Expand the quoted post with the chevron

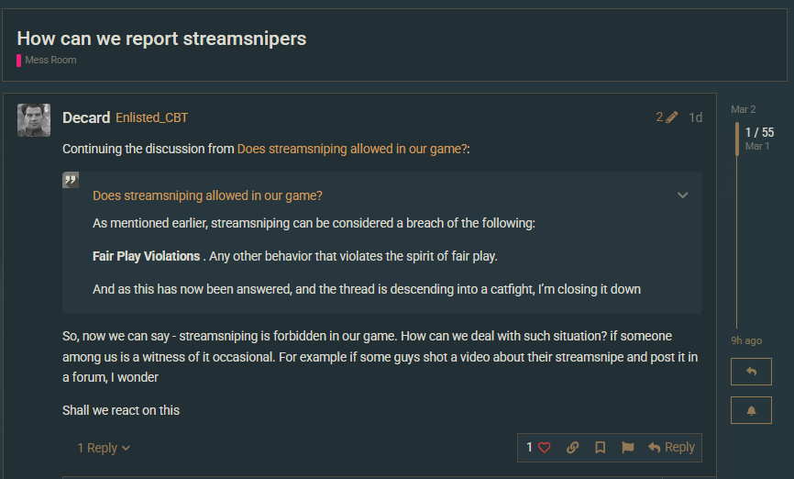[x=682, y=195]
